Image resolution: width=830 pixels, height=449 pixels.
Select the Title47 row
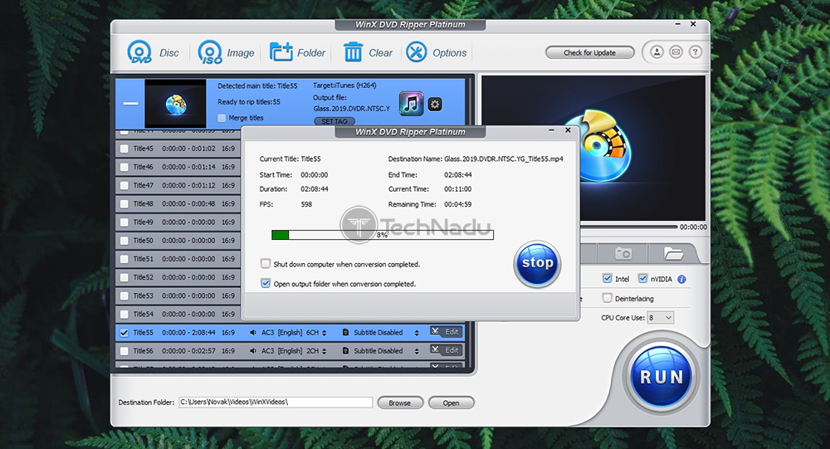pyautogui.click(x=178, y=185)
